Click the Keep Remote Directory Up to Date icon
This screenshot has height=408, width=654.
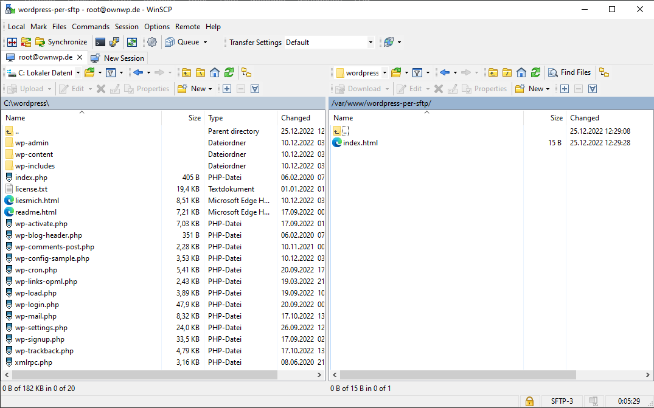point(132,42)
